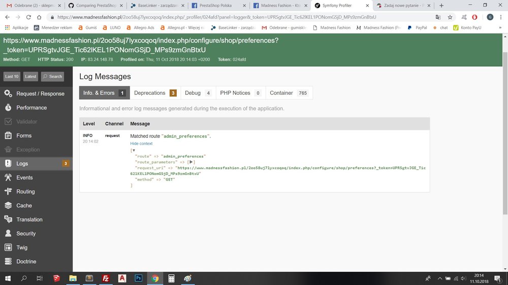Click the browser home icon

(39, 17)
